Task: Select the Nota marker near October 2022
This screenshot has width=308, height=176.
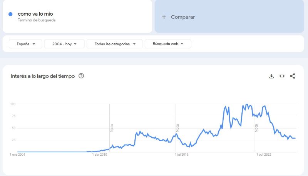Action: point(256,128)
